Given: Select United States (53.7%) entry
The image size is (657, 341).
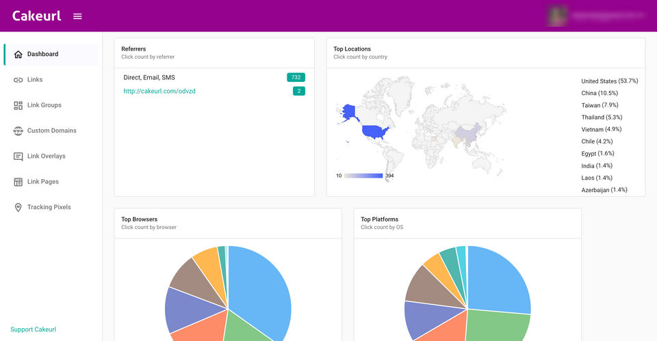Looking at the screenshot, I should [x=609, y=81].
